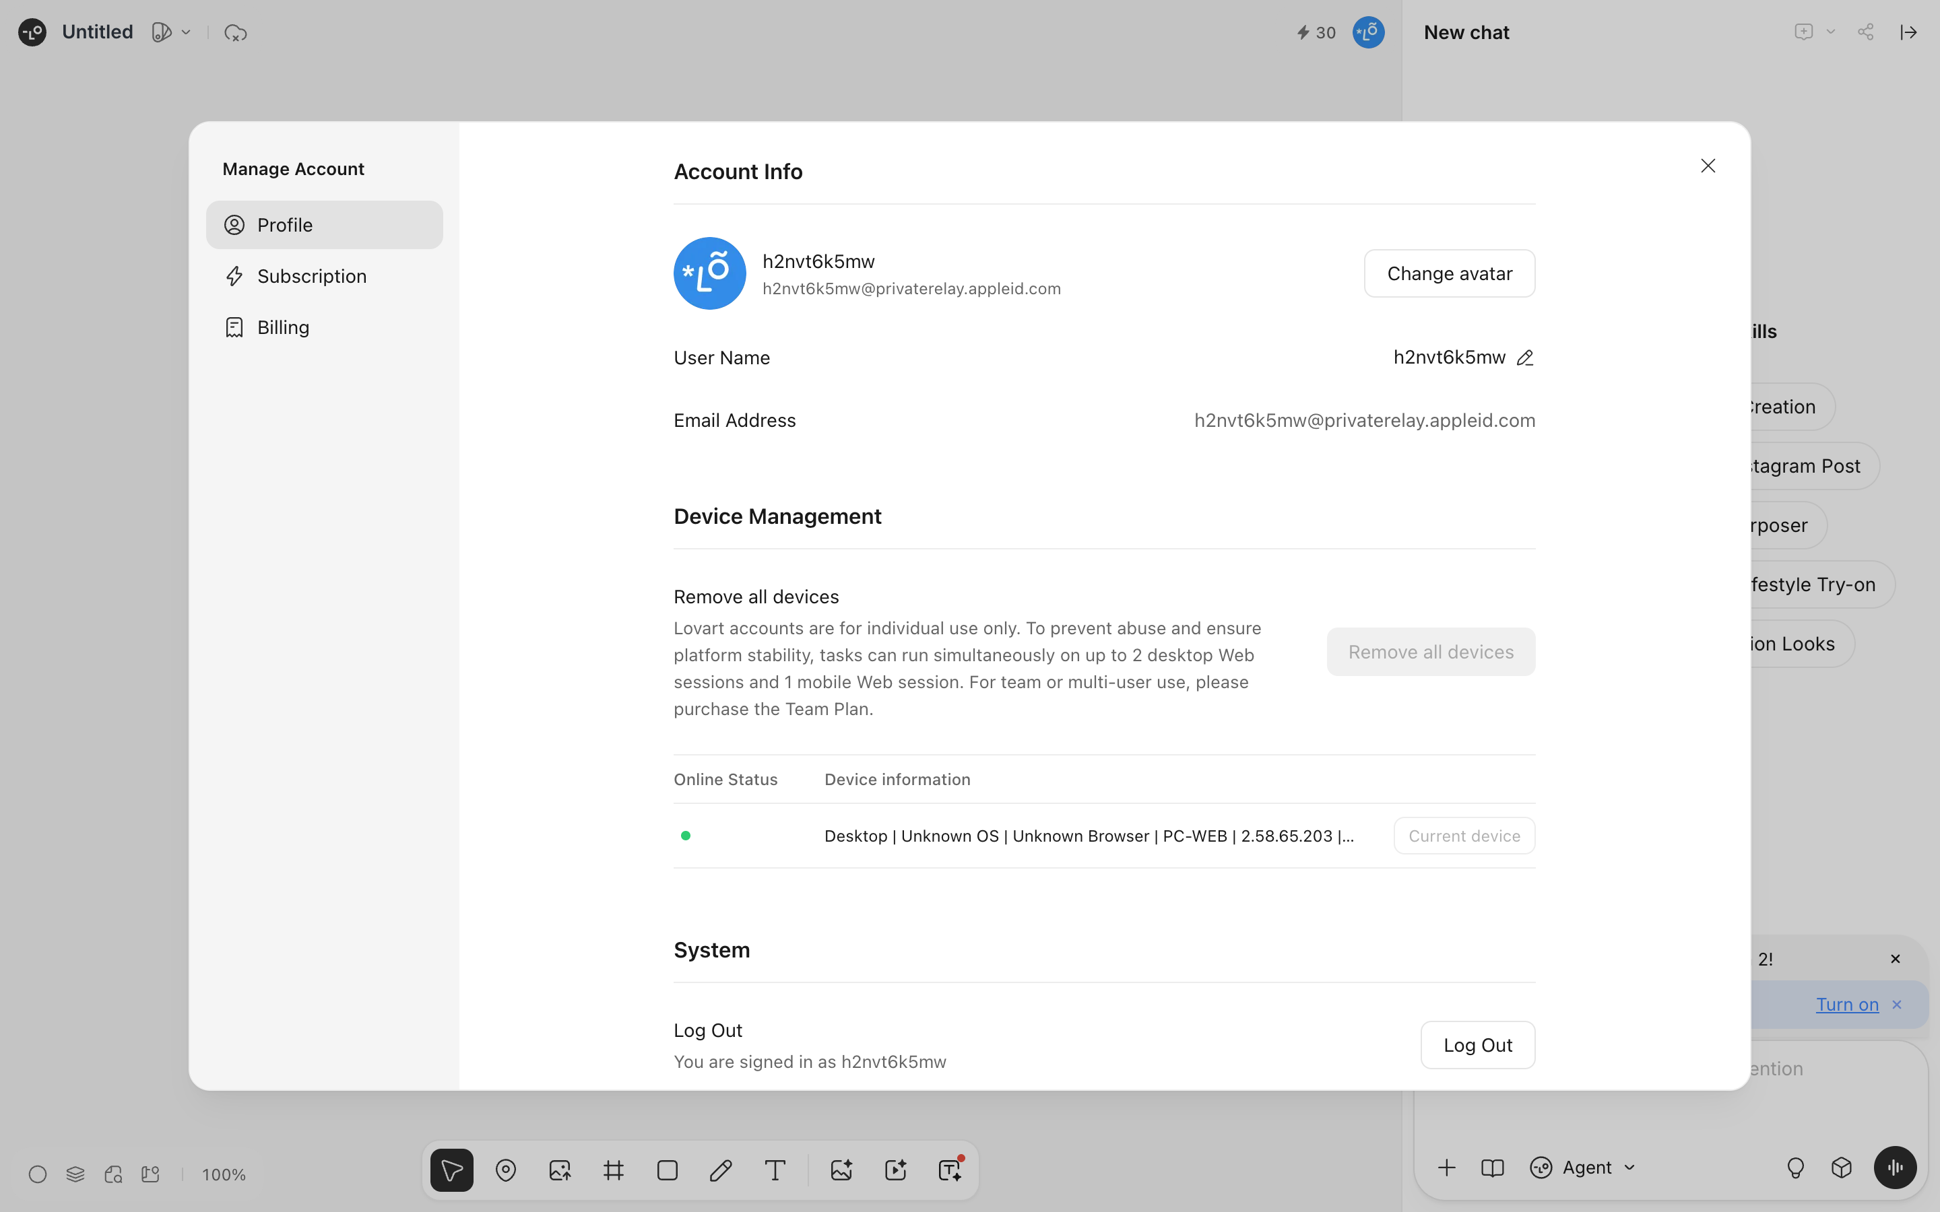Click the circle icon in bottom-left bar

[x=38, y=1174]
